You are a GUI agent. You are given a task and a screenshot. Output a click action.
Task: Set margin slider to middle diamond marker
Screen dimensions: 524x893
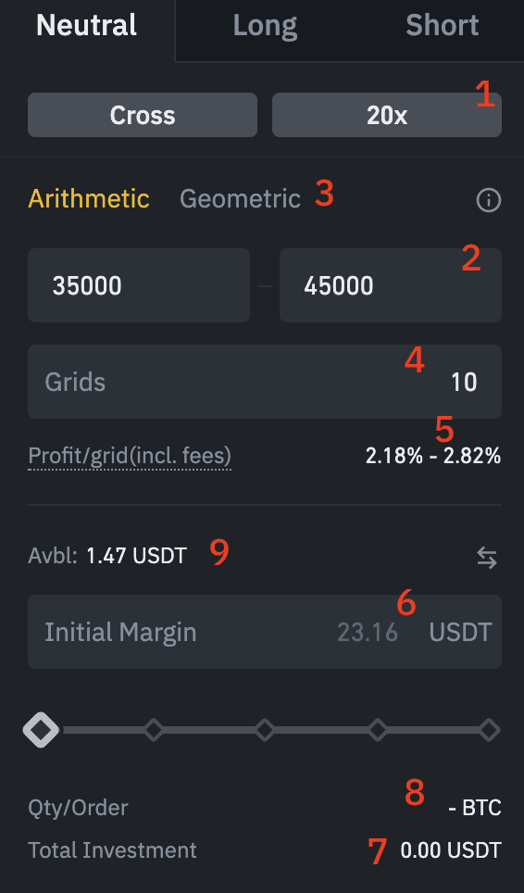265,730
